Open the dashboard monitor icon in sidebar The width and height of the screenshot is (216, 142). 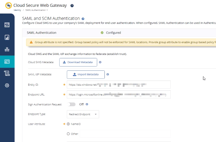7,25
